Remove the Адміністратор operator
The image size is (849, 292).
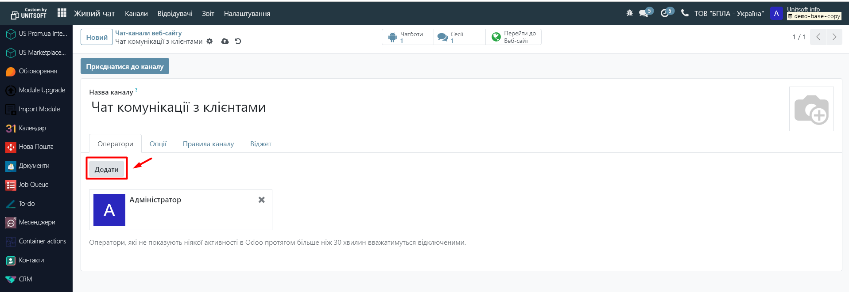(x=261, y=200)
